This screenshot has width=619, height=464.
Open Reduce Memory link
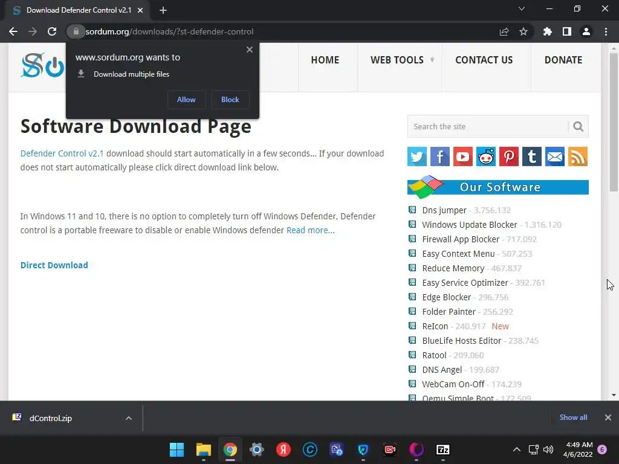[453, 268]
